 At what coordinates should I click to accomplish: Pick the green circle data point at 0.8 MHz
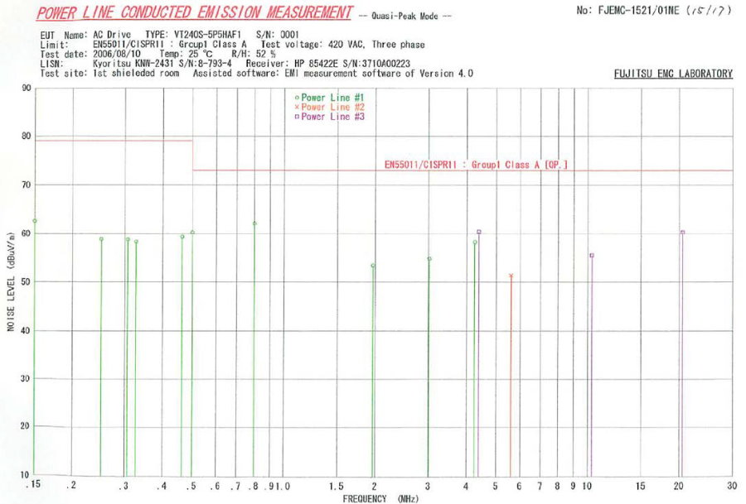click(254, 223)
